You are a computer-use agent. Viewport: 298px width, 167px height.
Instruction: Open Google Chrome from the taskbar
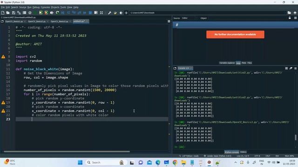(175, 162)
